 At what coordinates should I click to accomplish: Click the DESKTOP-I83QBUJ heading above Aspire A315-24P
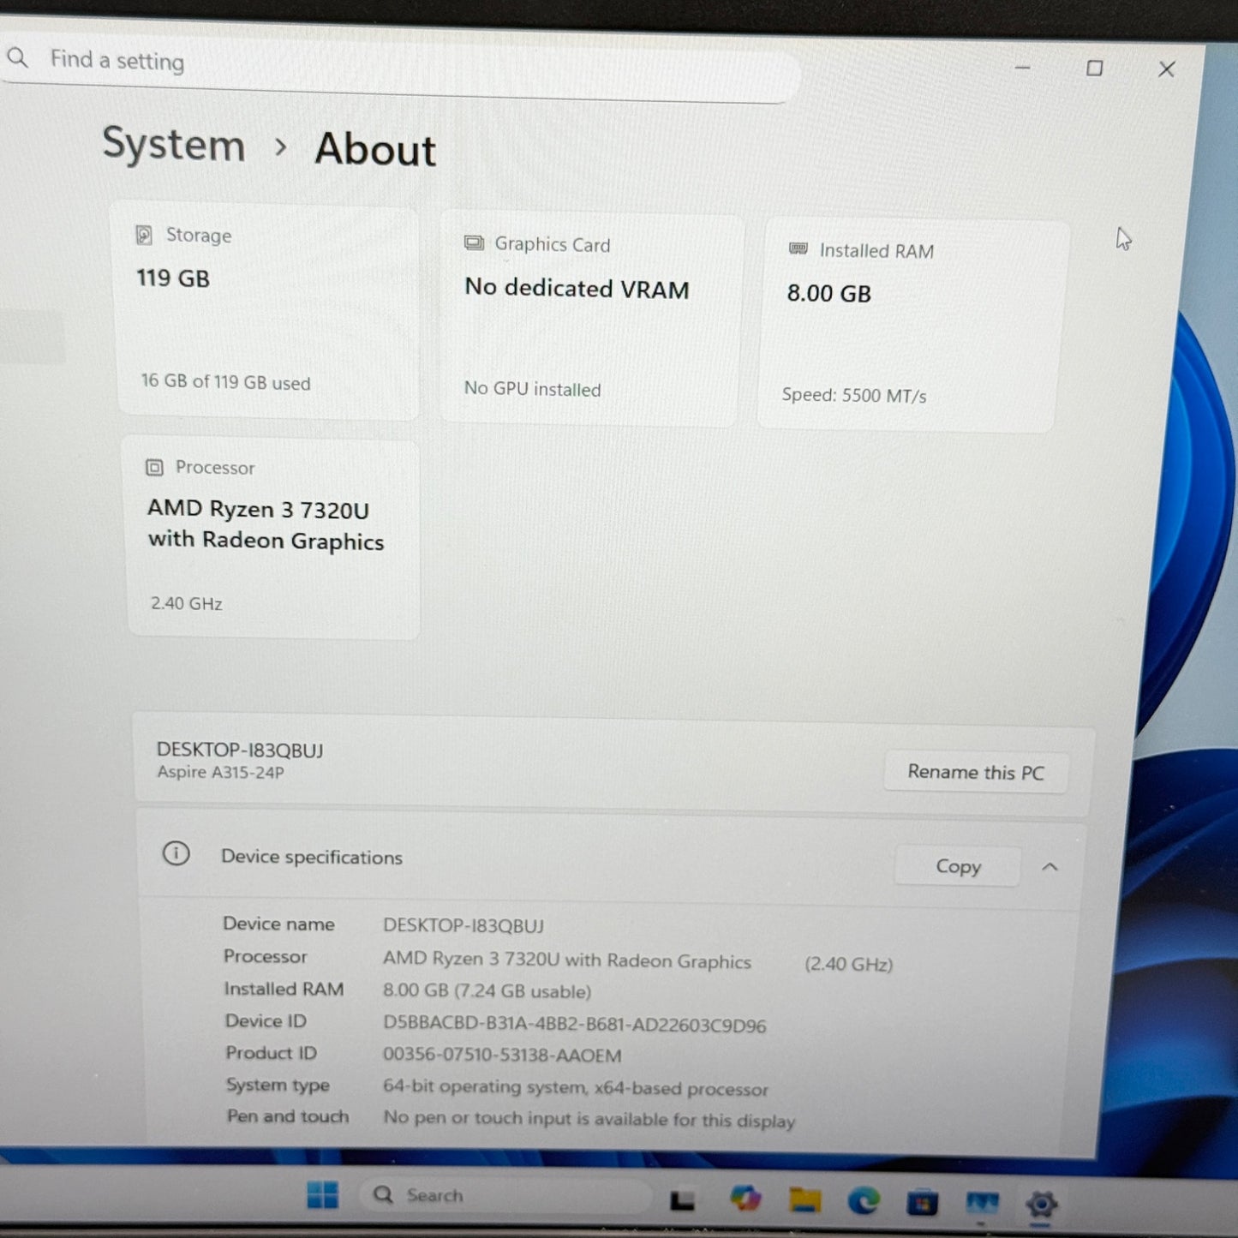(x=240, y=751)
